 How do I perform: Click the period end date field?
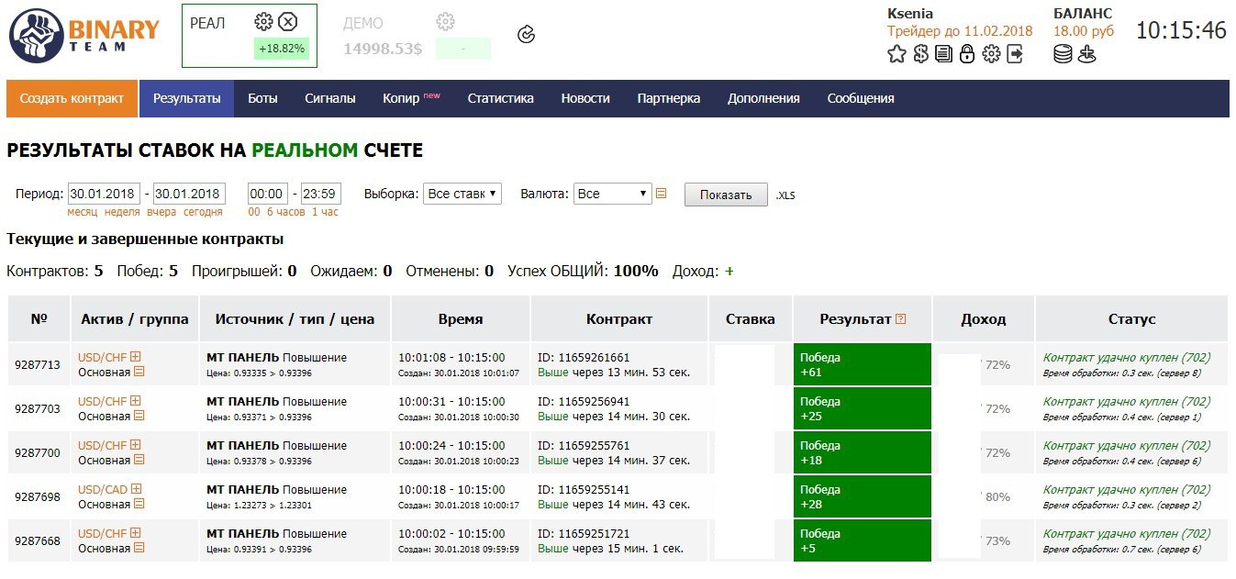189,194
